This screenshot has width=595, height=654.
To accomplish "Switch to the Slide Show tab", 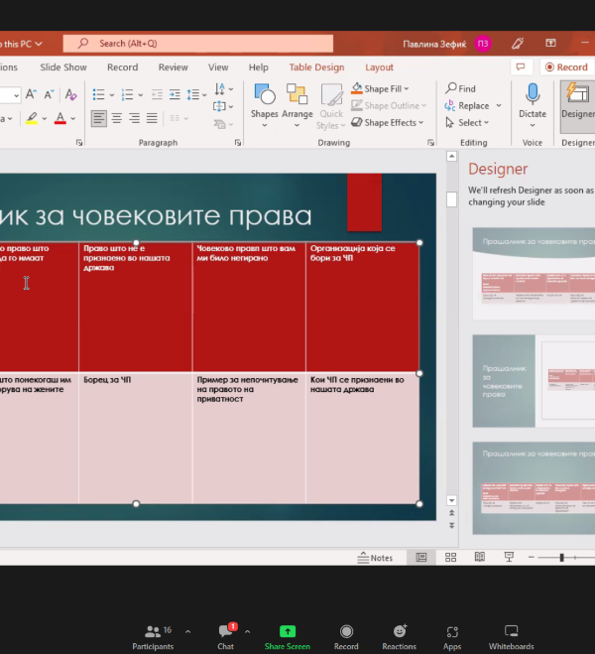I will tap(63, 67).
